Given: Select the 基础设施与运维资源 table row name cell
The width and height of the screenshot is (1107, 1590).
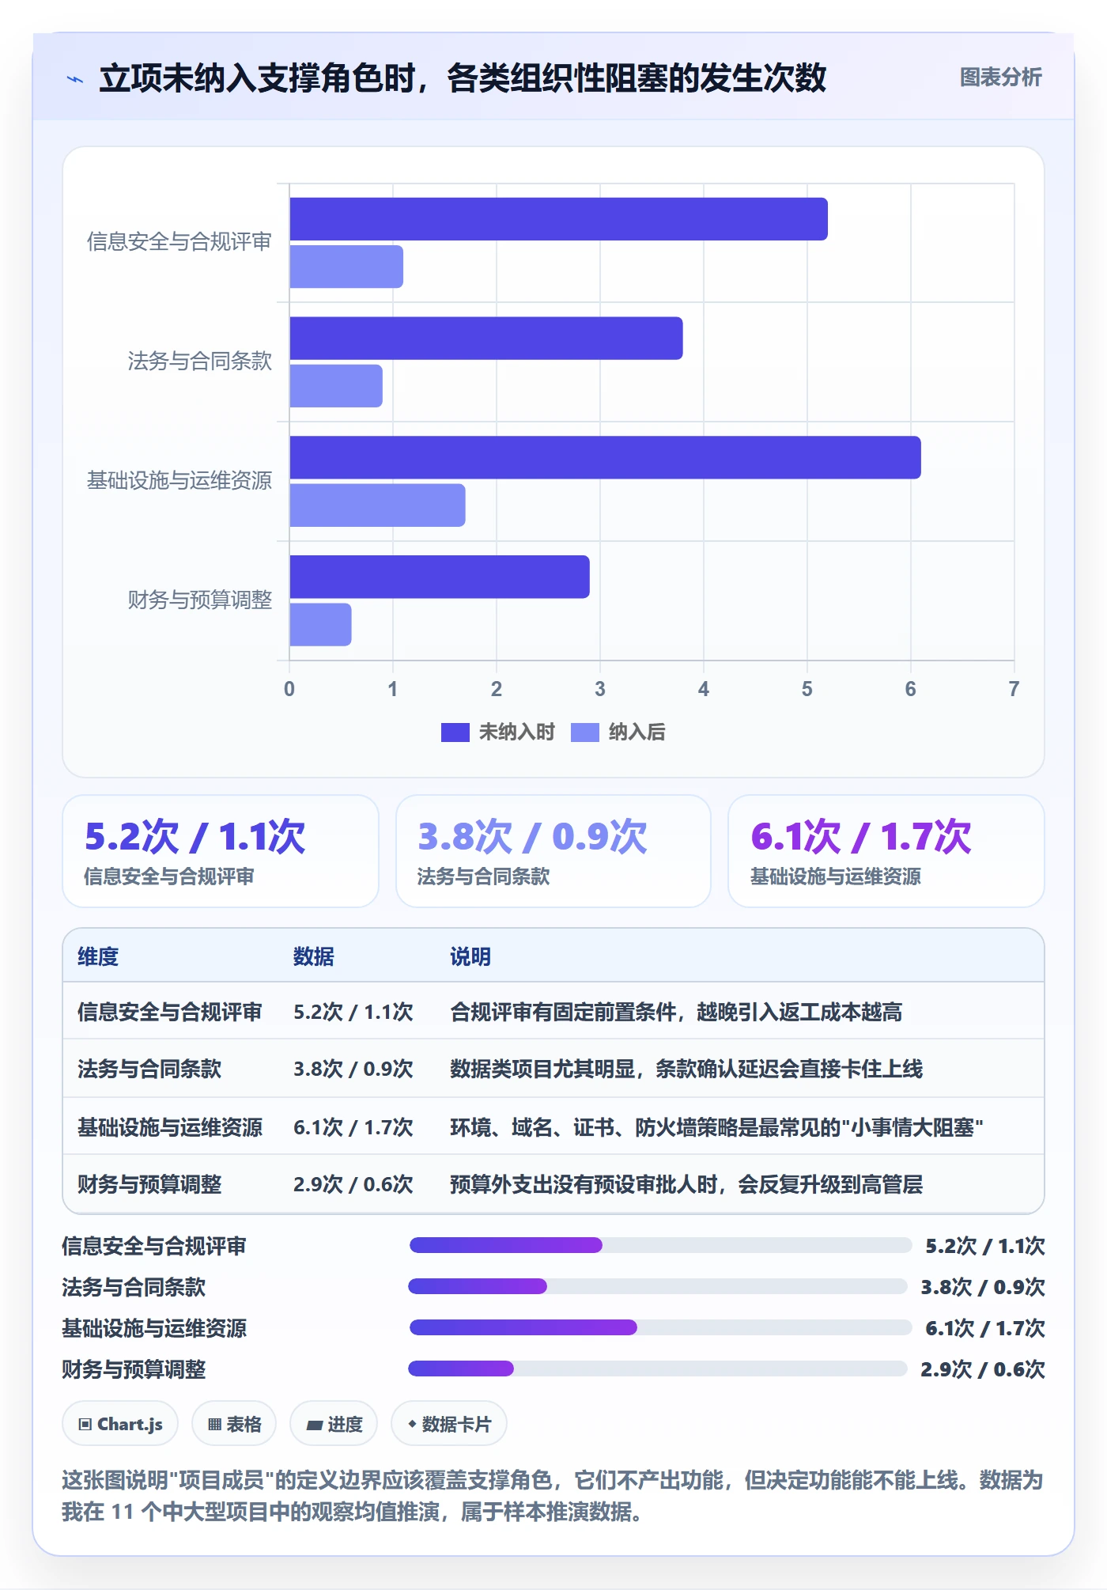Looking at the screenshot, I should 170,1127.
